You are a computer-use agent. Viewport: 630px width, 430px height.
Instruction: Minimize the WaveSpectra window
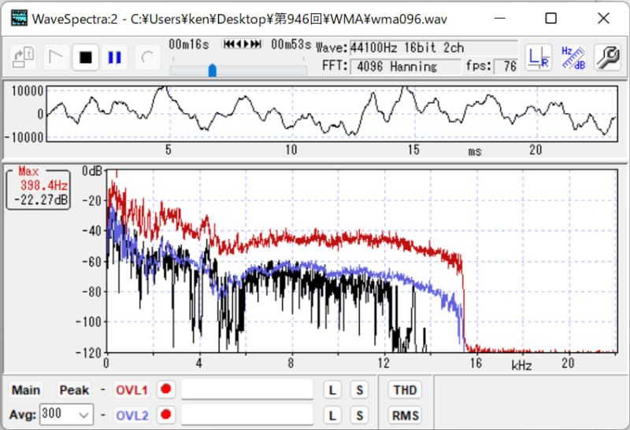click(500, 18)
